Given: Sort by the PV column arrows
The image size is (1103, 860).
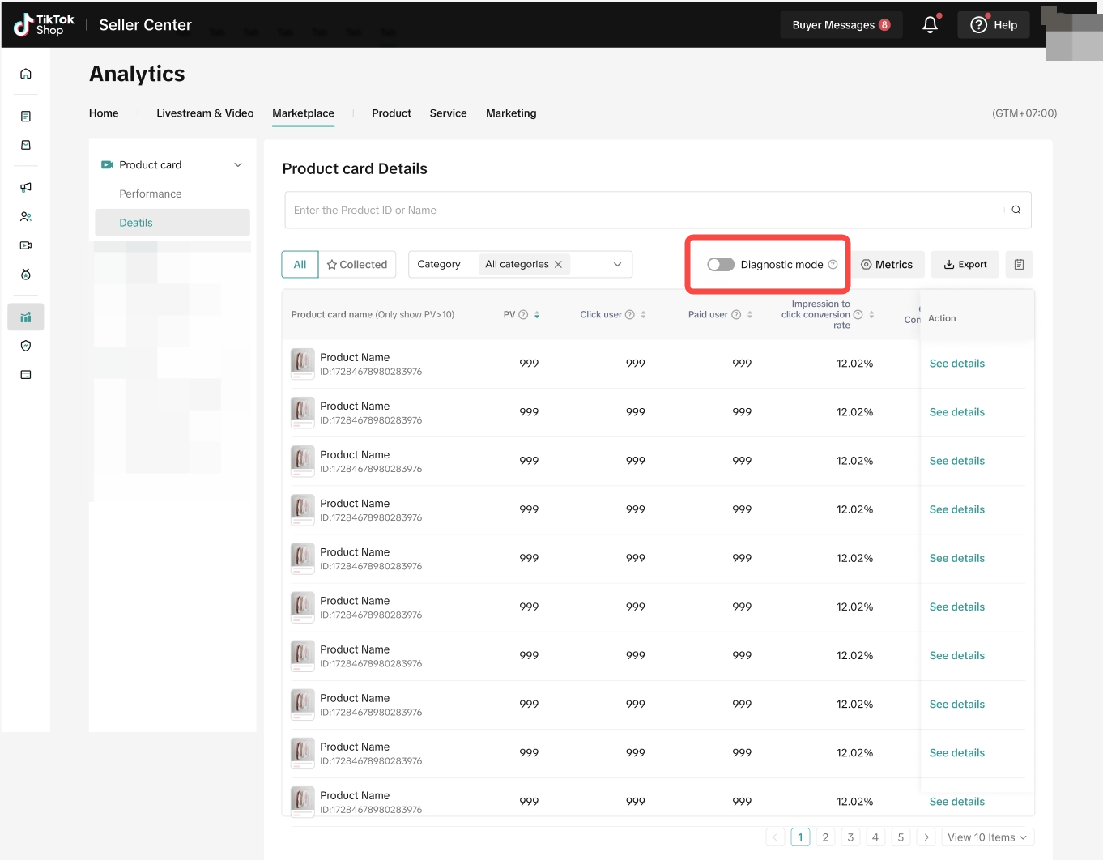Looking at the screenshot, I should pos(537,315).
